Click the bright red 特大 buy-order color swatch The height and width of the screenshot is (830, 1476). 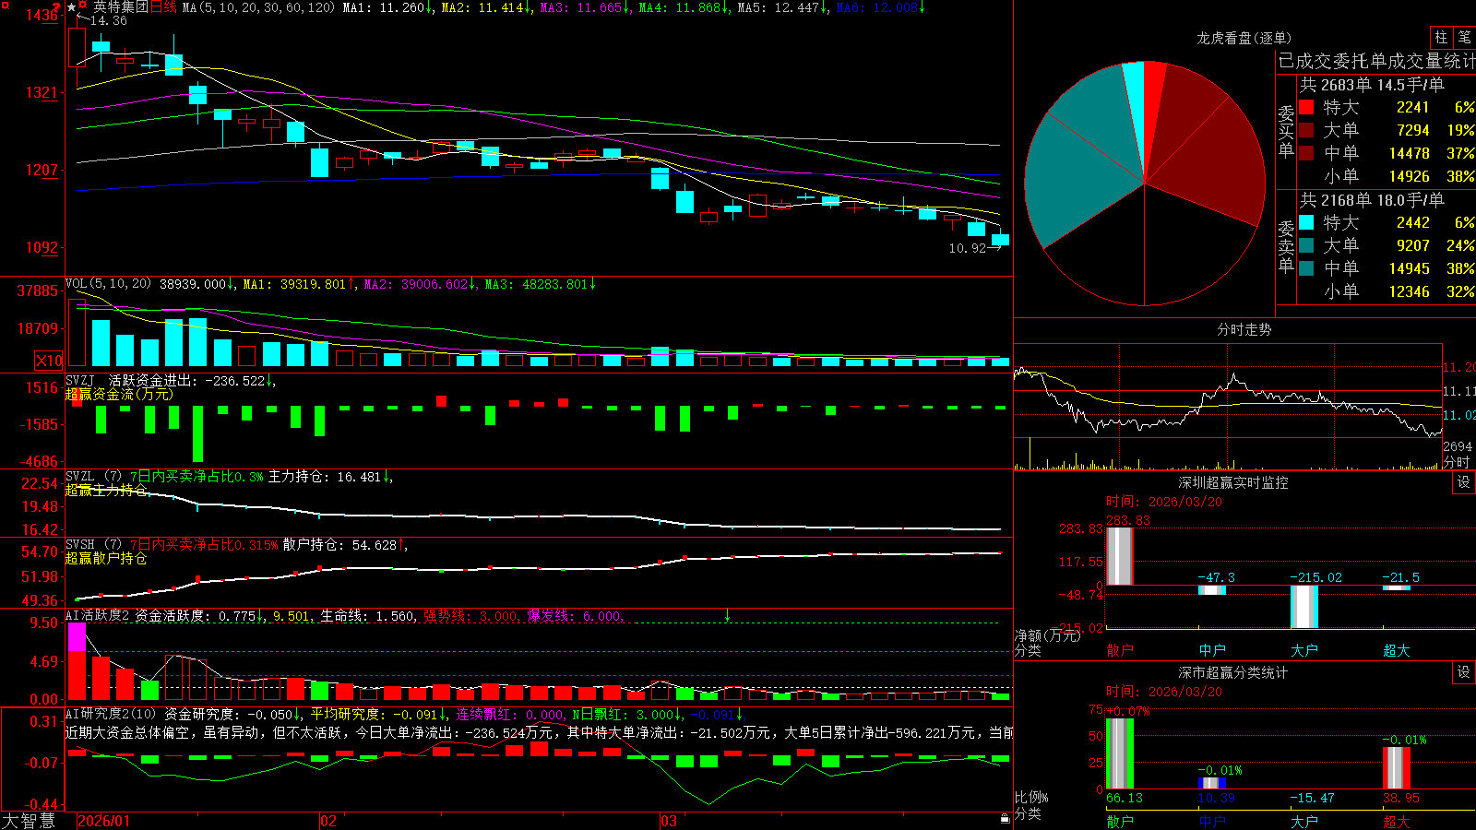pyautogui.click(x=1306, y=107)
